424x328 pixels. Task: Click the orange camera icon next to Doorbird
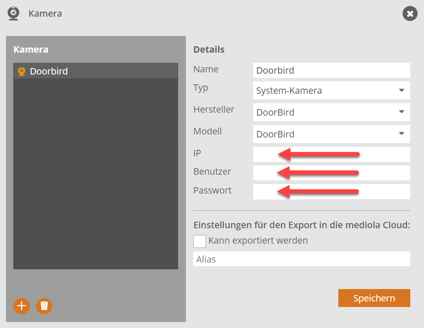point(22,72)
